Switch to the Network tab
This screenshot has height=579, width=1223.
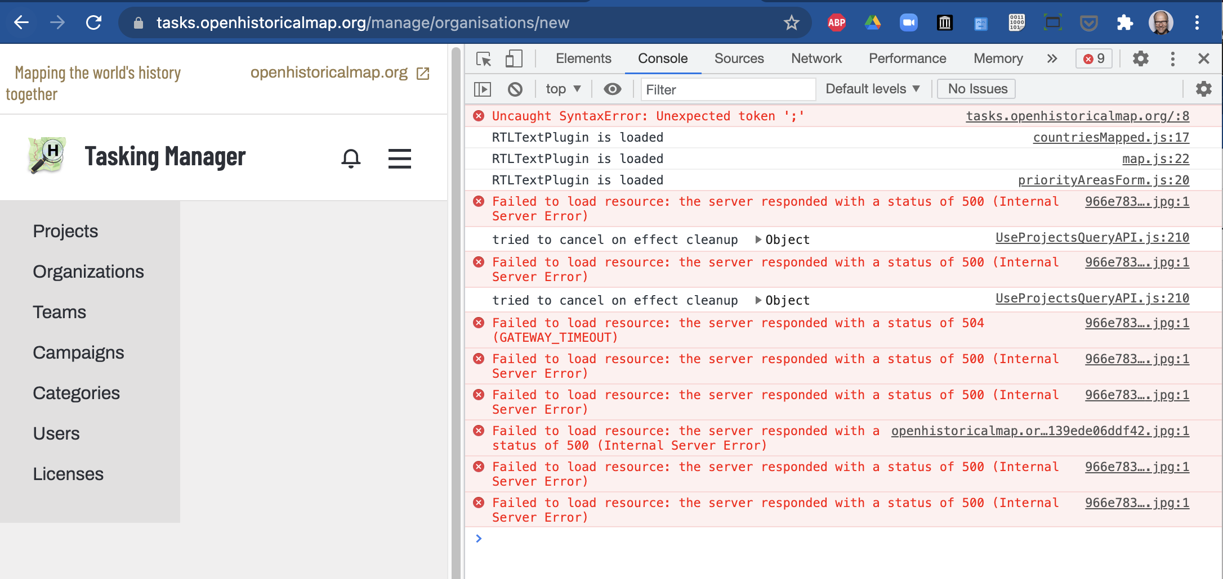click(x=816, y=58)
